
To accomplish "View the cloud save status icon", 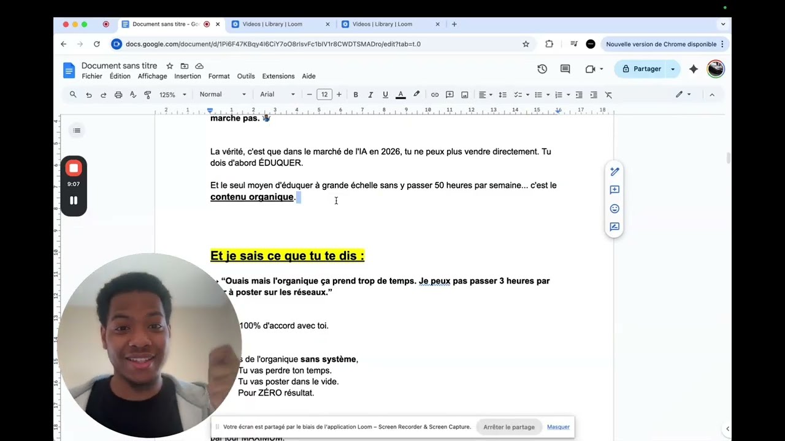I will click(x=199, y=66).
